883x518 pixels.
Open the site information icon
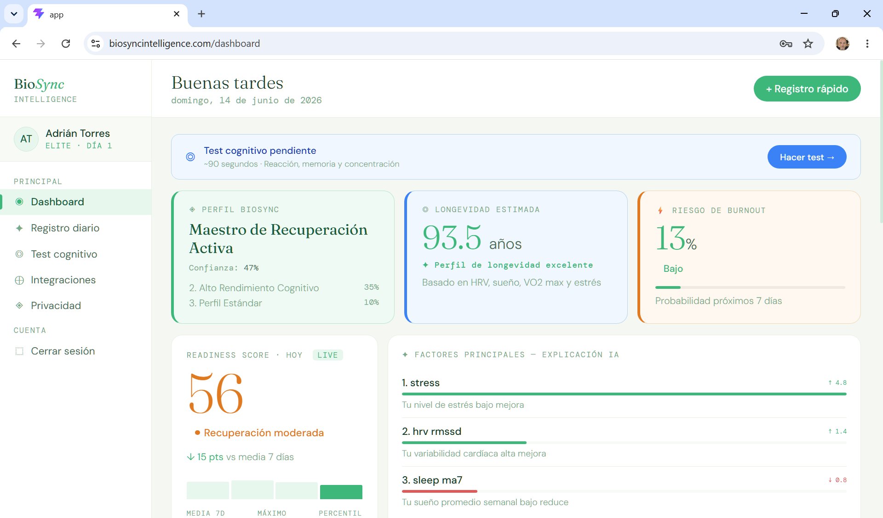(x=96, y=43)
